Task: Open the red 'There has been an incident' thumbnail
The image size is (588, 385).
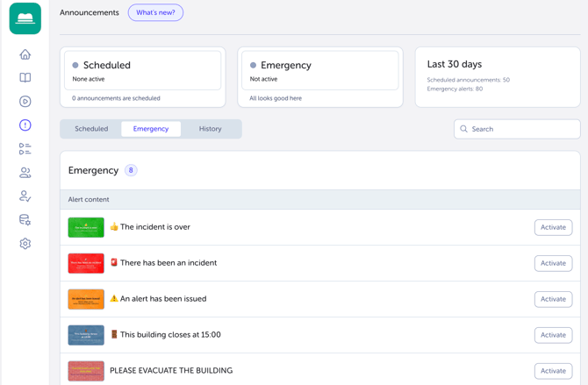Action: 86,263
